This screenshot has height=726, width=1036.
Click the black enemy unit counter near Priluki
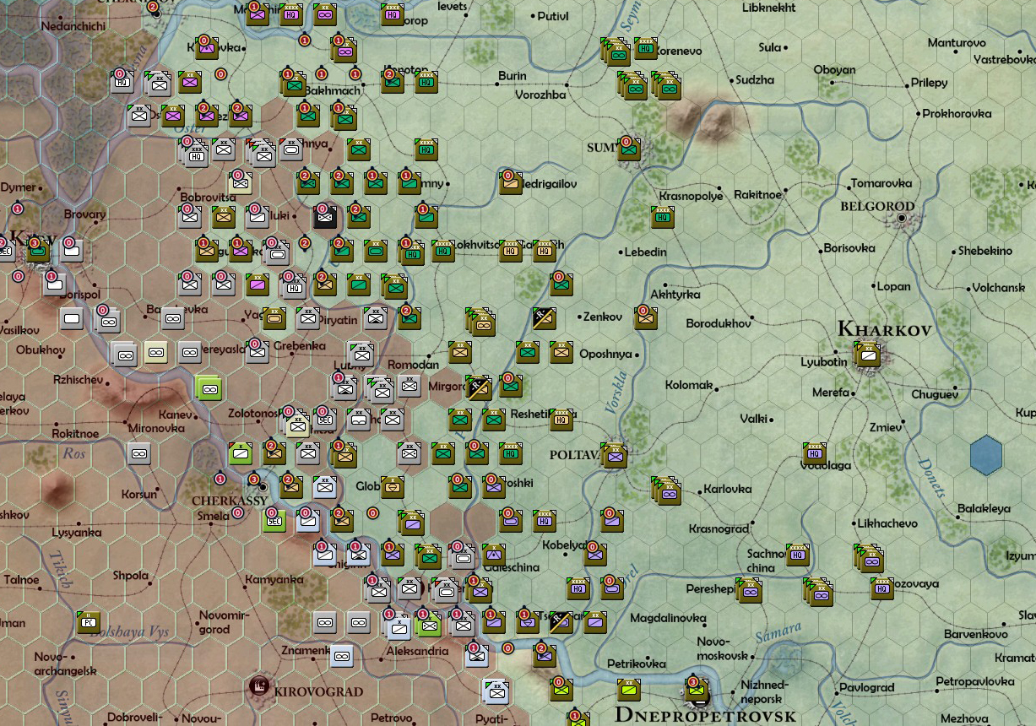(x=325, y=217)
